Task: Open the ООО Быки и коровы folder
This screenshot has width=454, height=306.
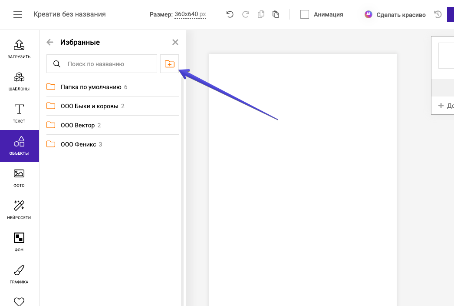Action: 112,106
